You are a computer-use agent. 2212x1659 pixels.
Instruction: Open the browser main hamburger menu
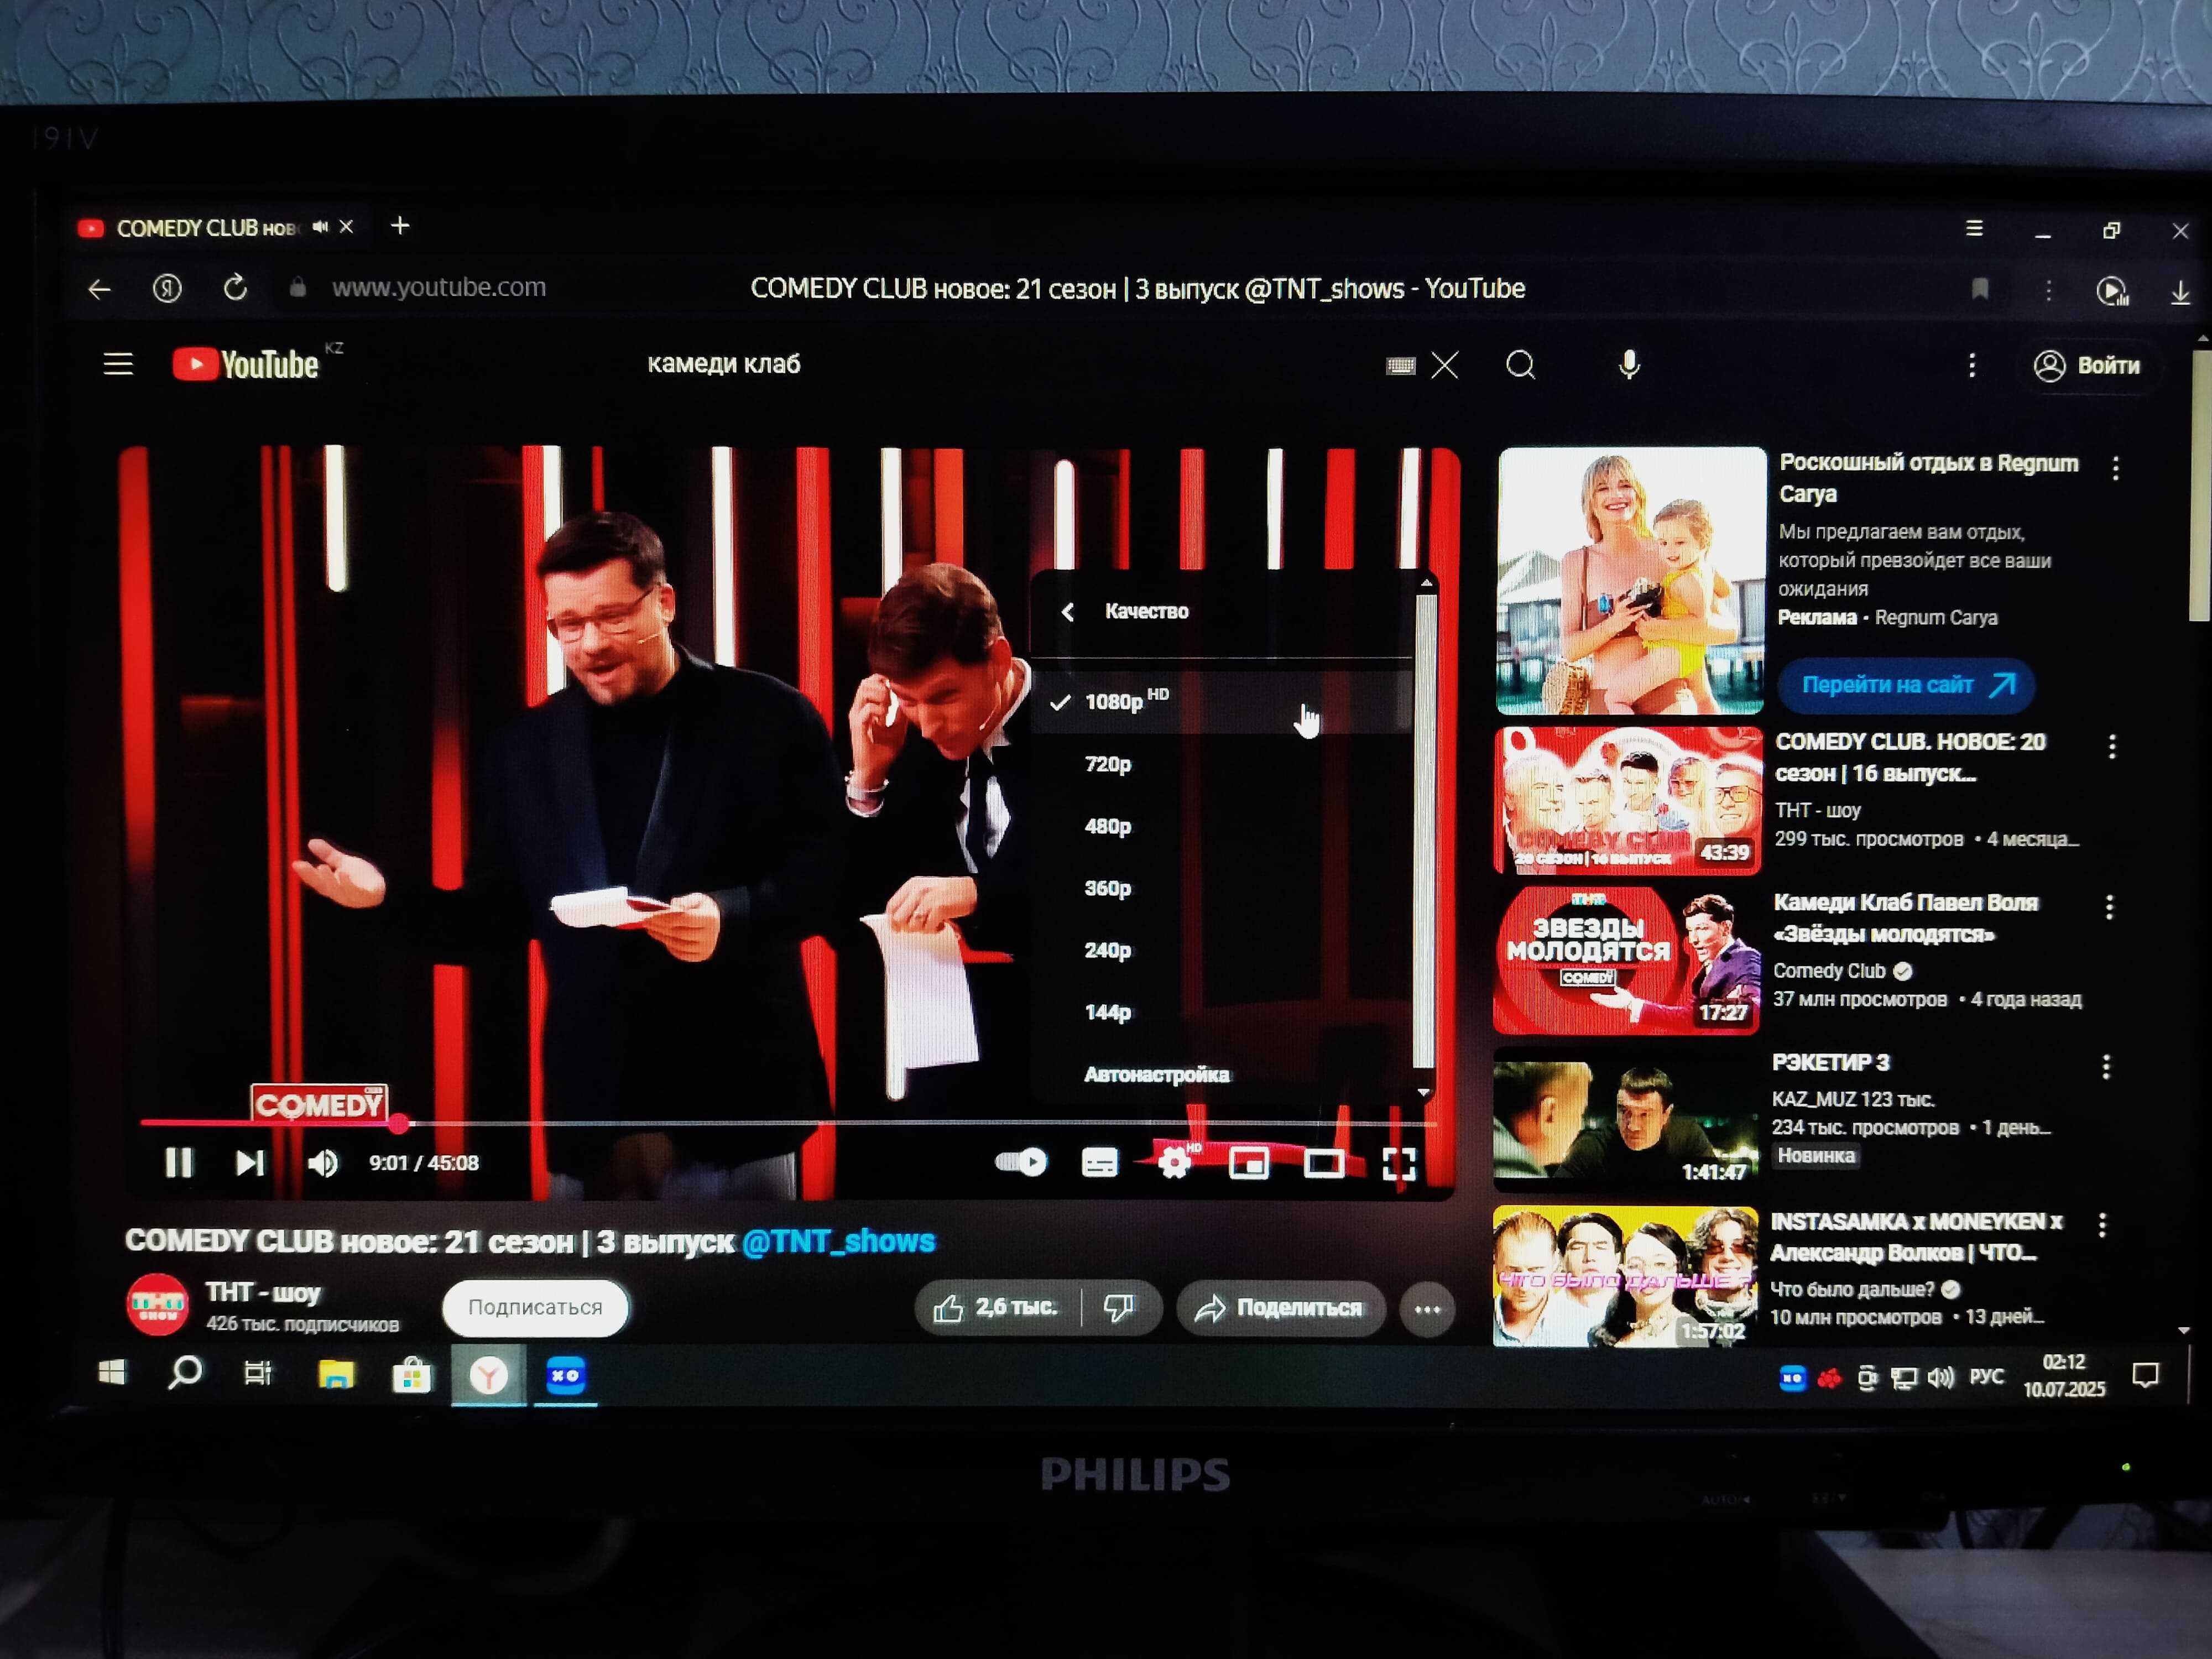click(1974, 229)
